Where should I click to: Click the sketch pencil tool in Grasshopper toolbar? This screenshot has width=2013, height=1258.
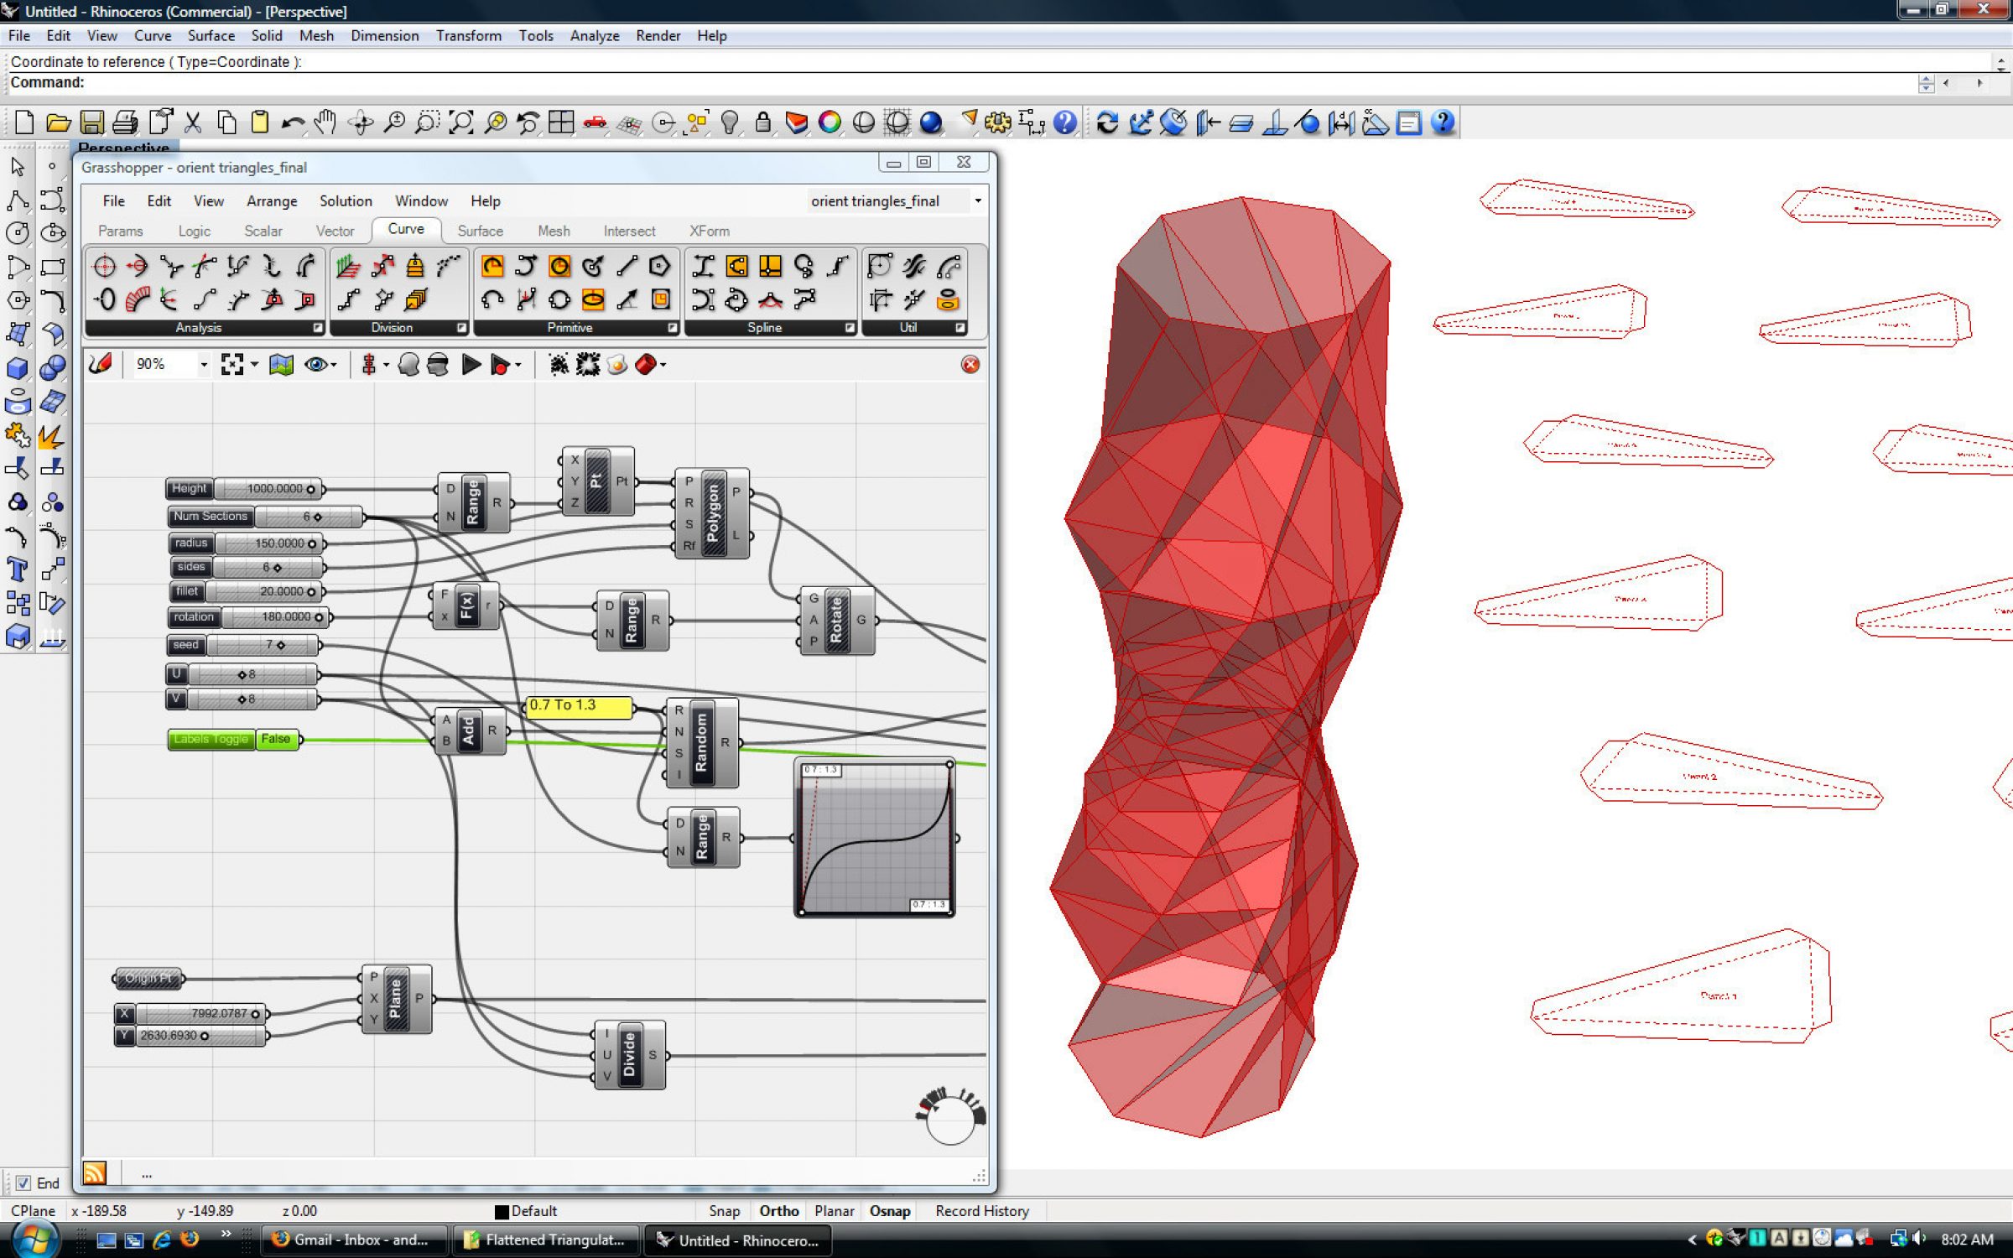tap(100, 363)
